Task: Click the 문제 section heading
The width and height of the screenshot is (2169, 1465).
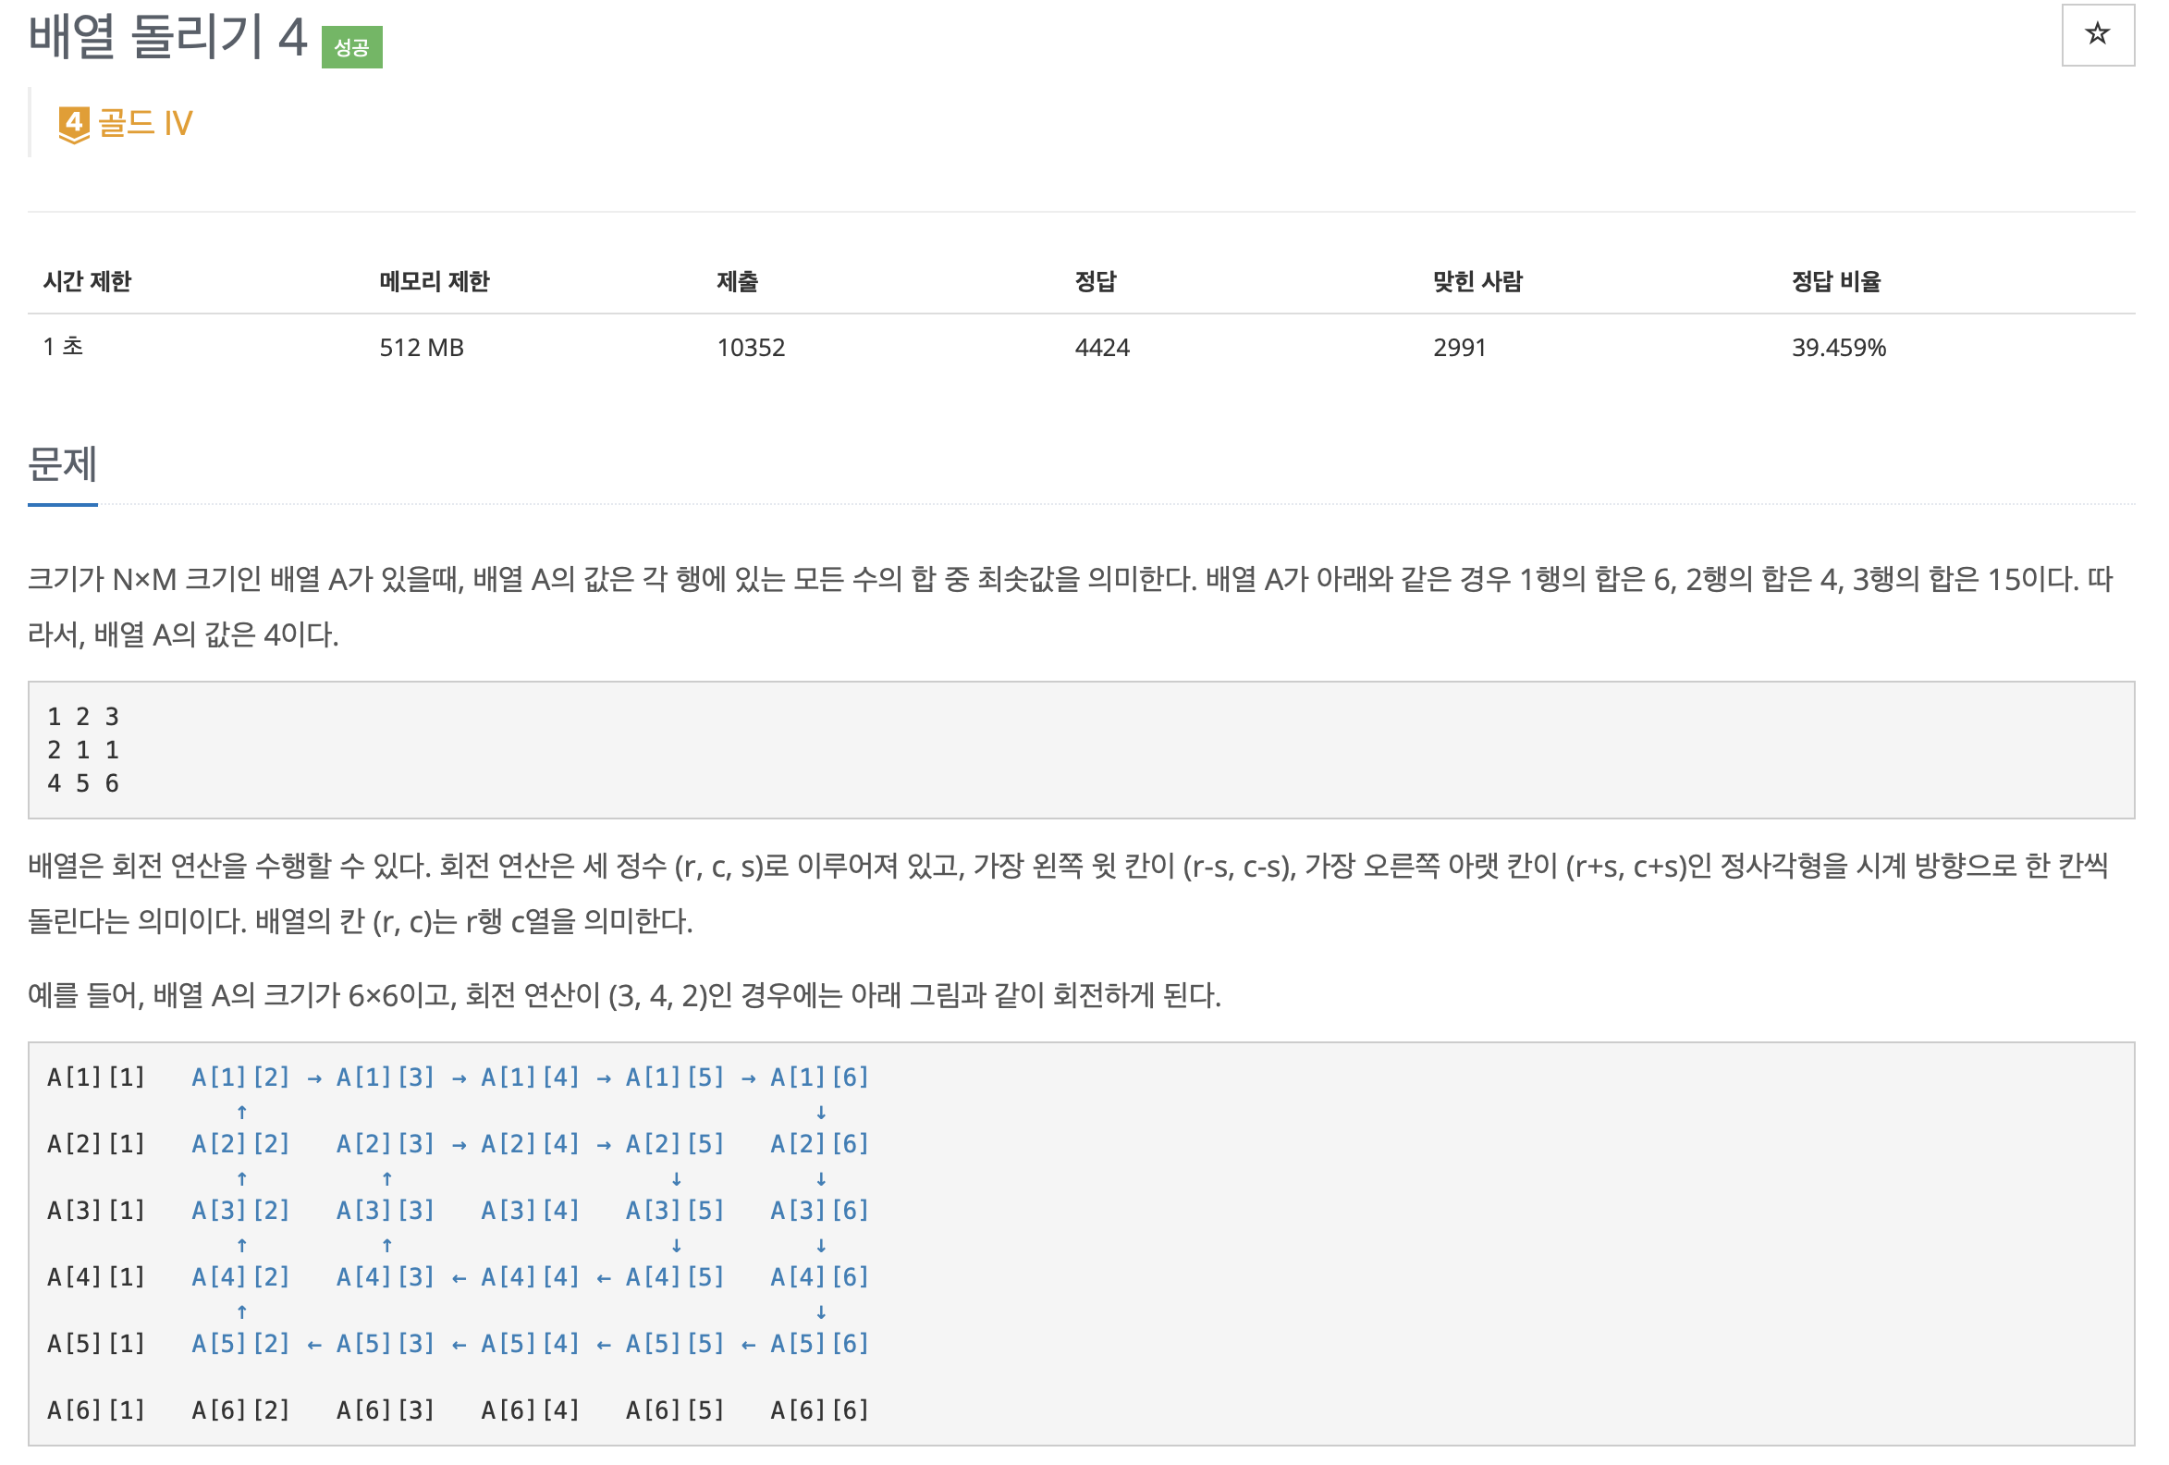Action: click(62, 464)
